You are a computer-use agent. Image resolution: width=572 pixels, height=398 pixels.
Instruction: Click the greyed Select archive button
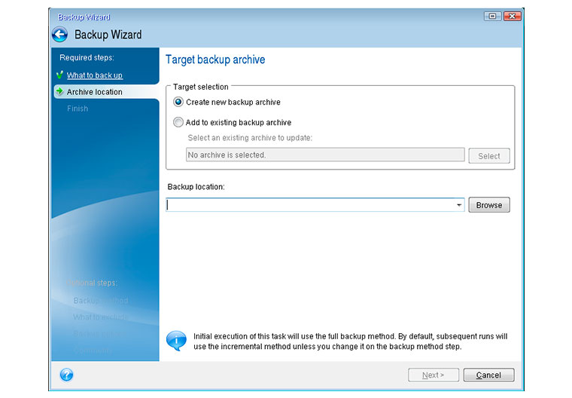point(488,156)
